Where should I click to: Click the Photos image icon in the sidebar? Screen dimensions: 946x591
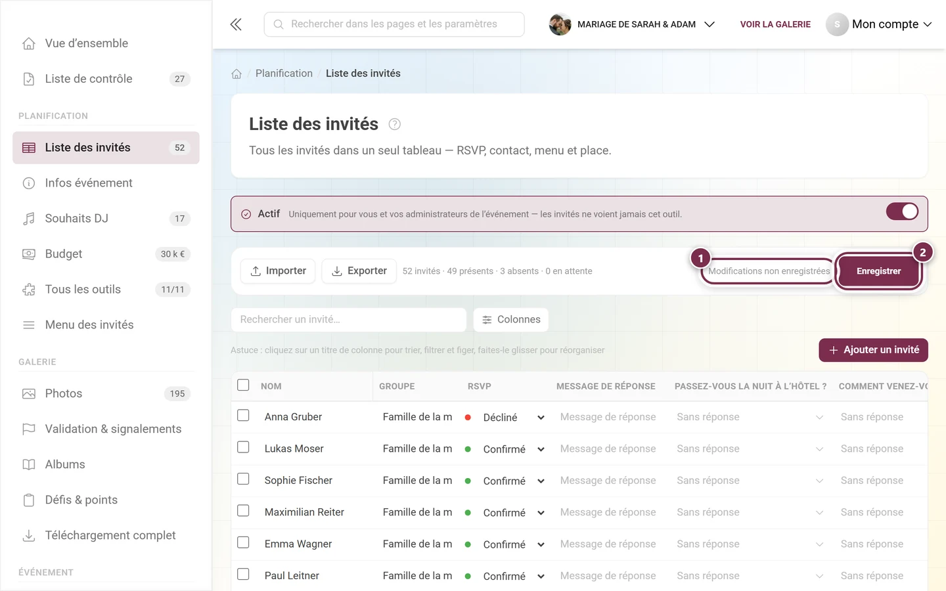coord(29,394)
